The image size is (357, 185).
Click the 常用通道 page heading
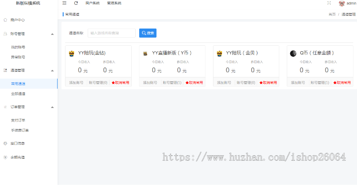[72, 14]
